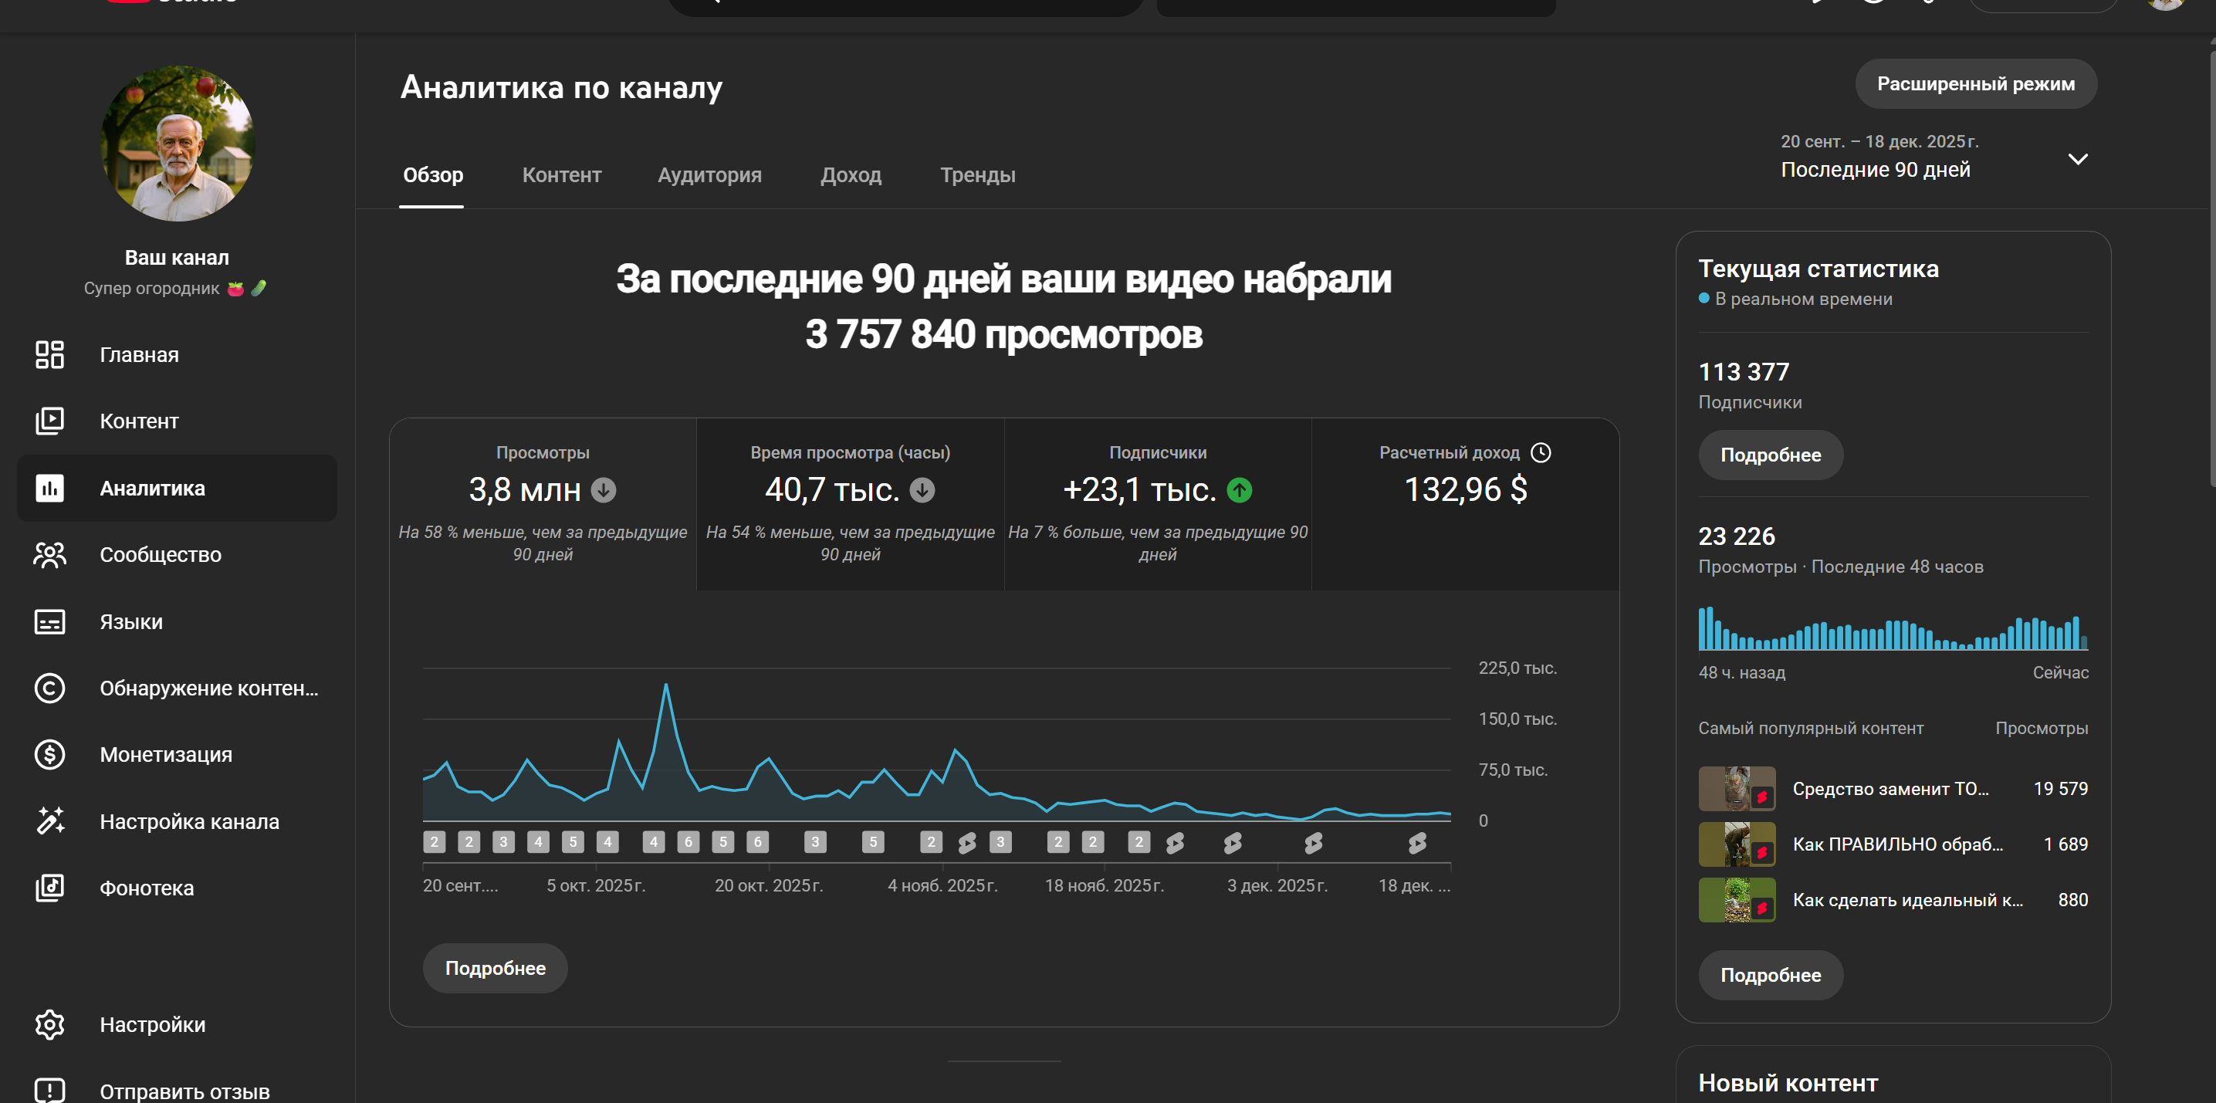Click the Расширенный режим button

[1975, 84]
